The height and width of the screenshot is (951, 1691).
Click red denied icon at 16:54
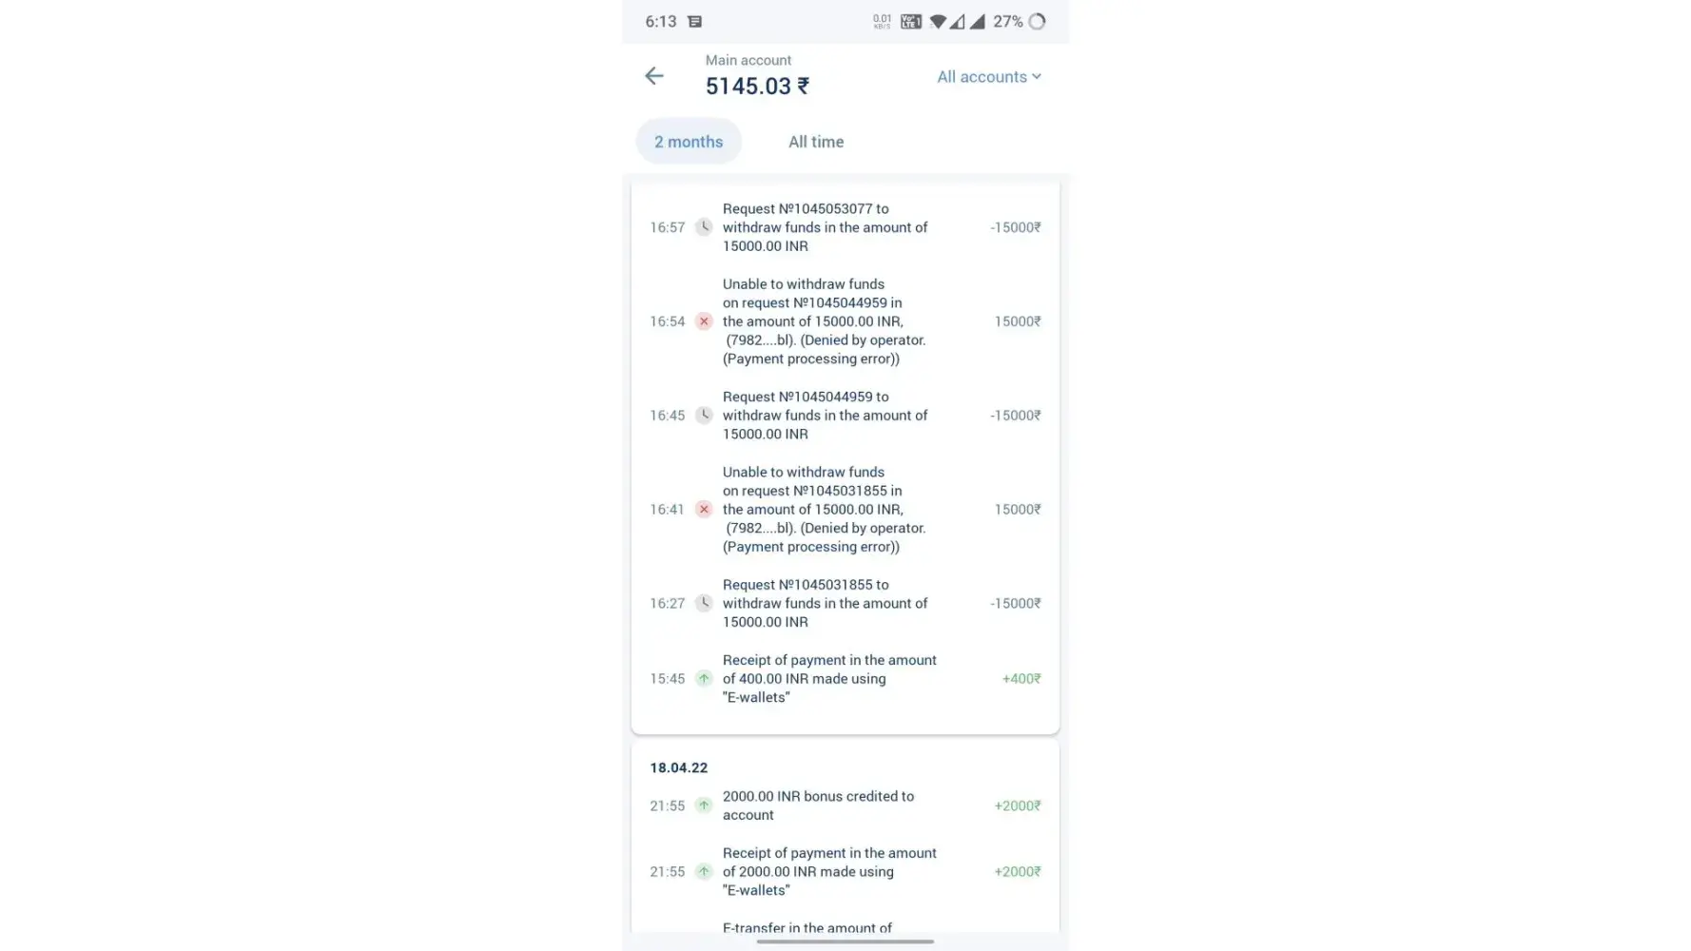(x=704, y=321)
